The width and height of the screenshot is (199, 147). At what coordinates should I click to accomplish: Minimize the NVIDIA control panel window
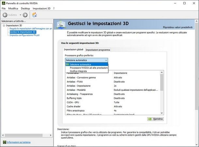175,3
